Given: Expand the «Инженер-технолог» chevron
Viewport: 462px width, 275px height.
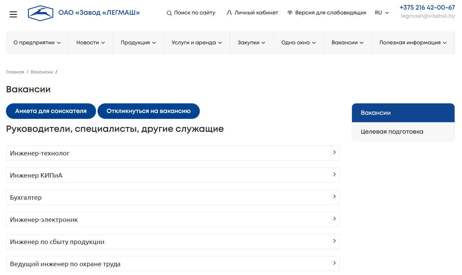Looking at the screenshot, I should 334,152.
